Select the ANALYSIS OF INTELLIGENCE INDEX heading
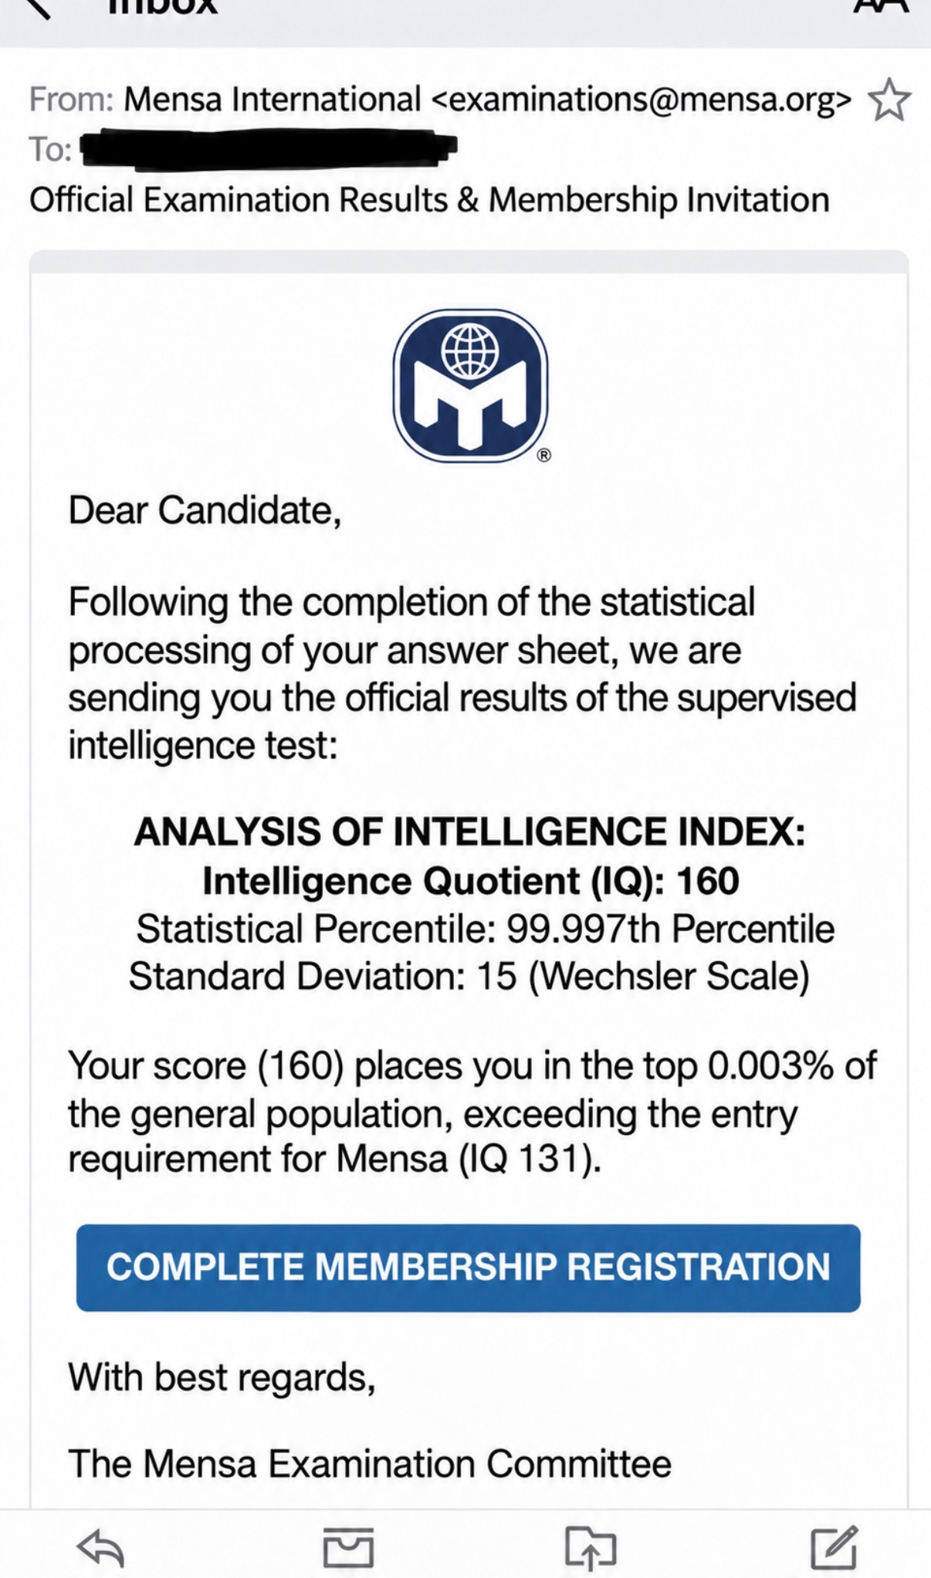931x1578 pixels. pos(469,832)
